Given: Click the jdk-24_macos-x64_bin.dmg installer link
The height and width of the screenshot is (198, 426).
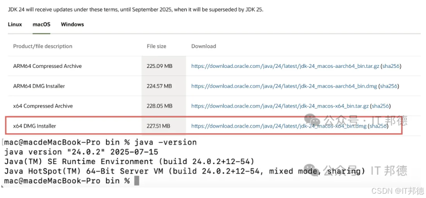Looking at the screenshot, I should (279, 126).
